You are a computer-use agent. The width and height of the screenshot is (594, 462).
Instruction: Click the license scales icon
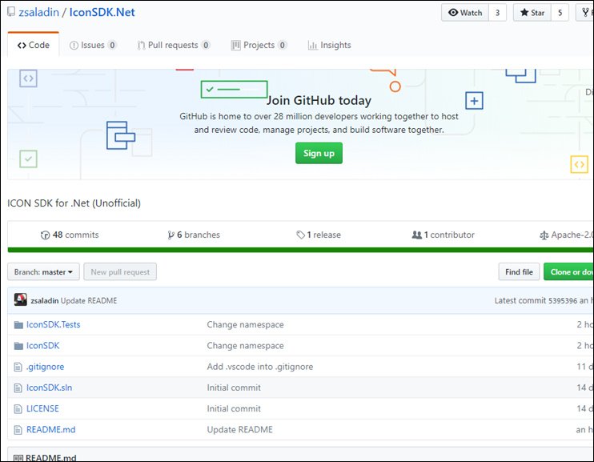pyautogui.click(x=544, y=235)
